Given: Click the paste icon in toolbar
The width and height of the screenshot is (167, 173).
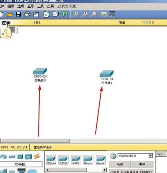Looking at the screenshot, I should click(x=56, y=14).
